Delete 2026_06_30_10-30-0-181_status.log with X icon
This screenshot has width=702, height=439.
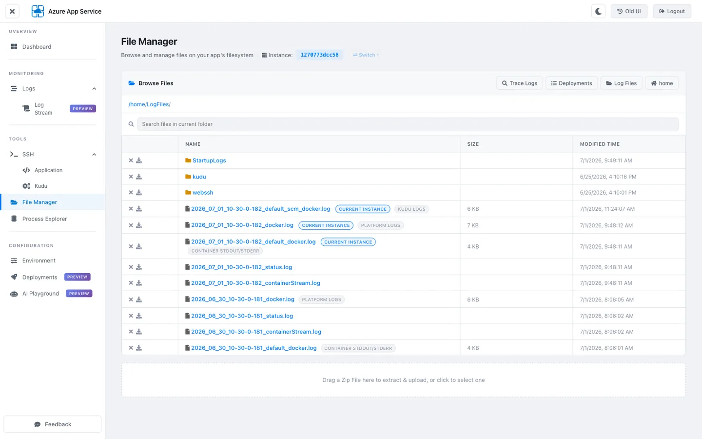coord(131,316)
